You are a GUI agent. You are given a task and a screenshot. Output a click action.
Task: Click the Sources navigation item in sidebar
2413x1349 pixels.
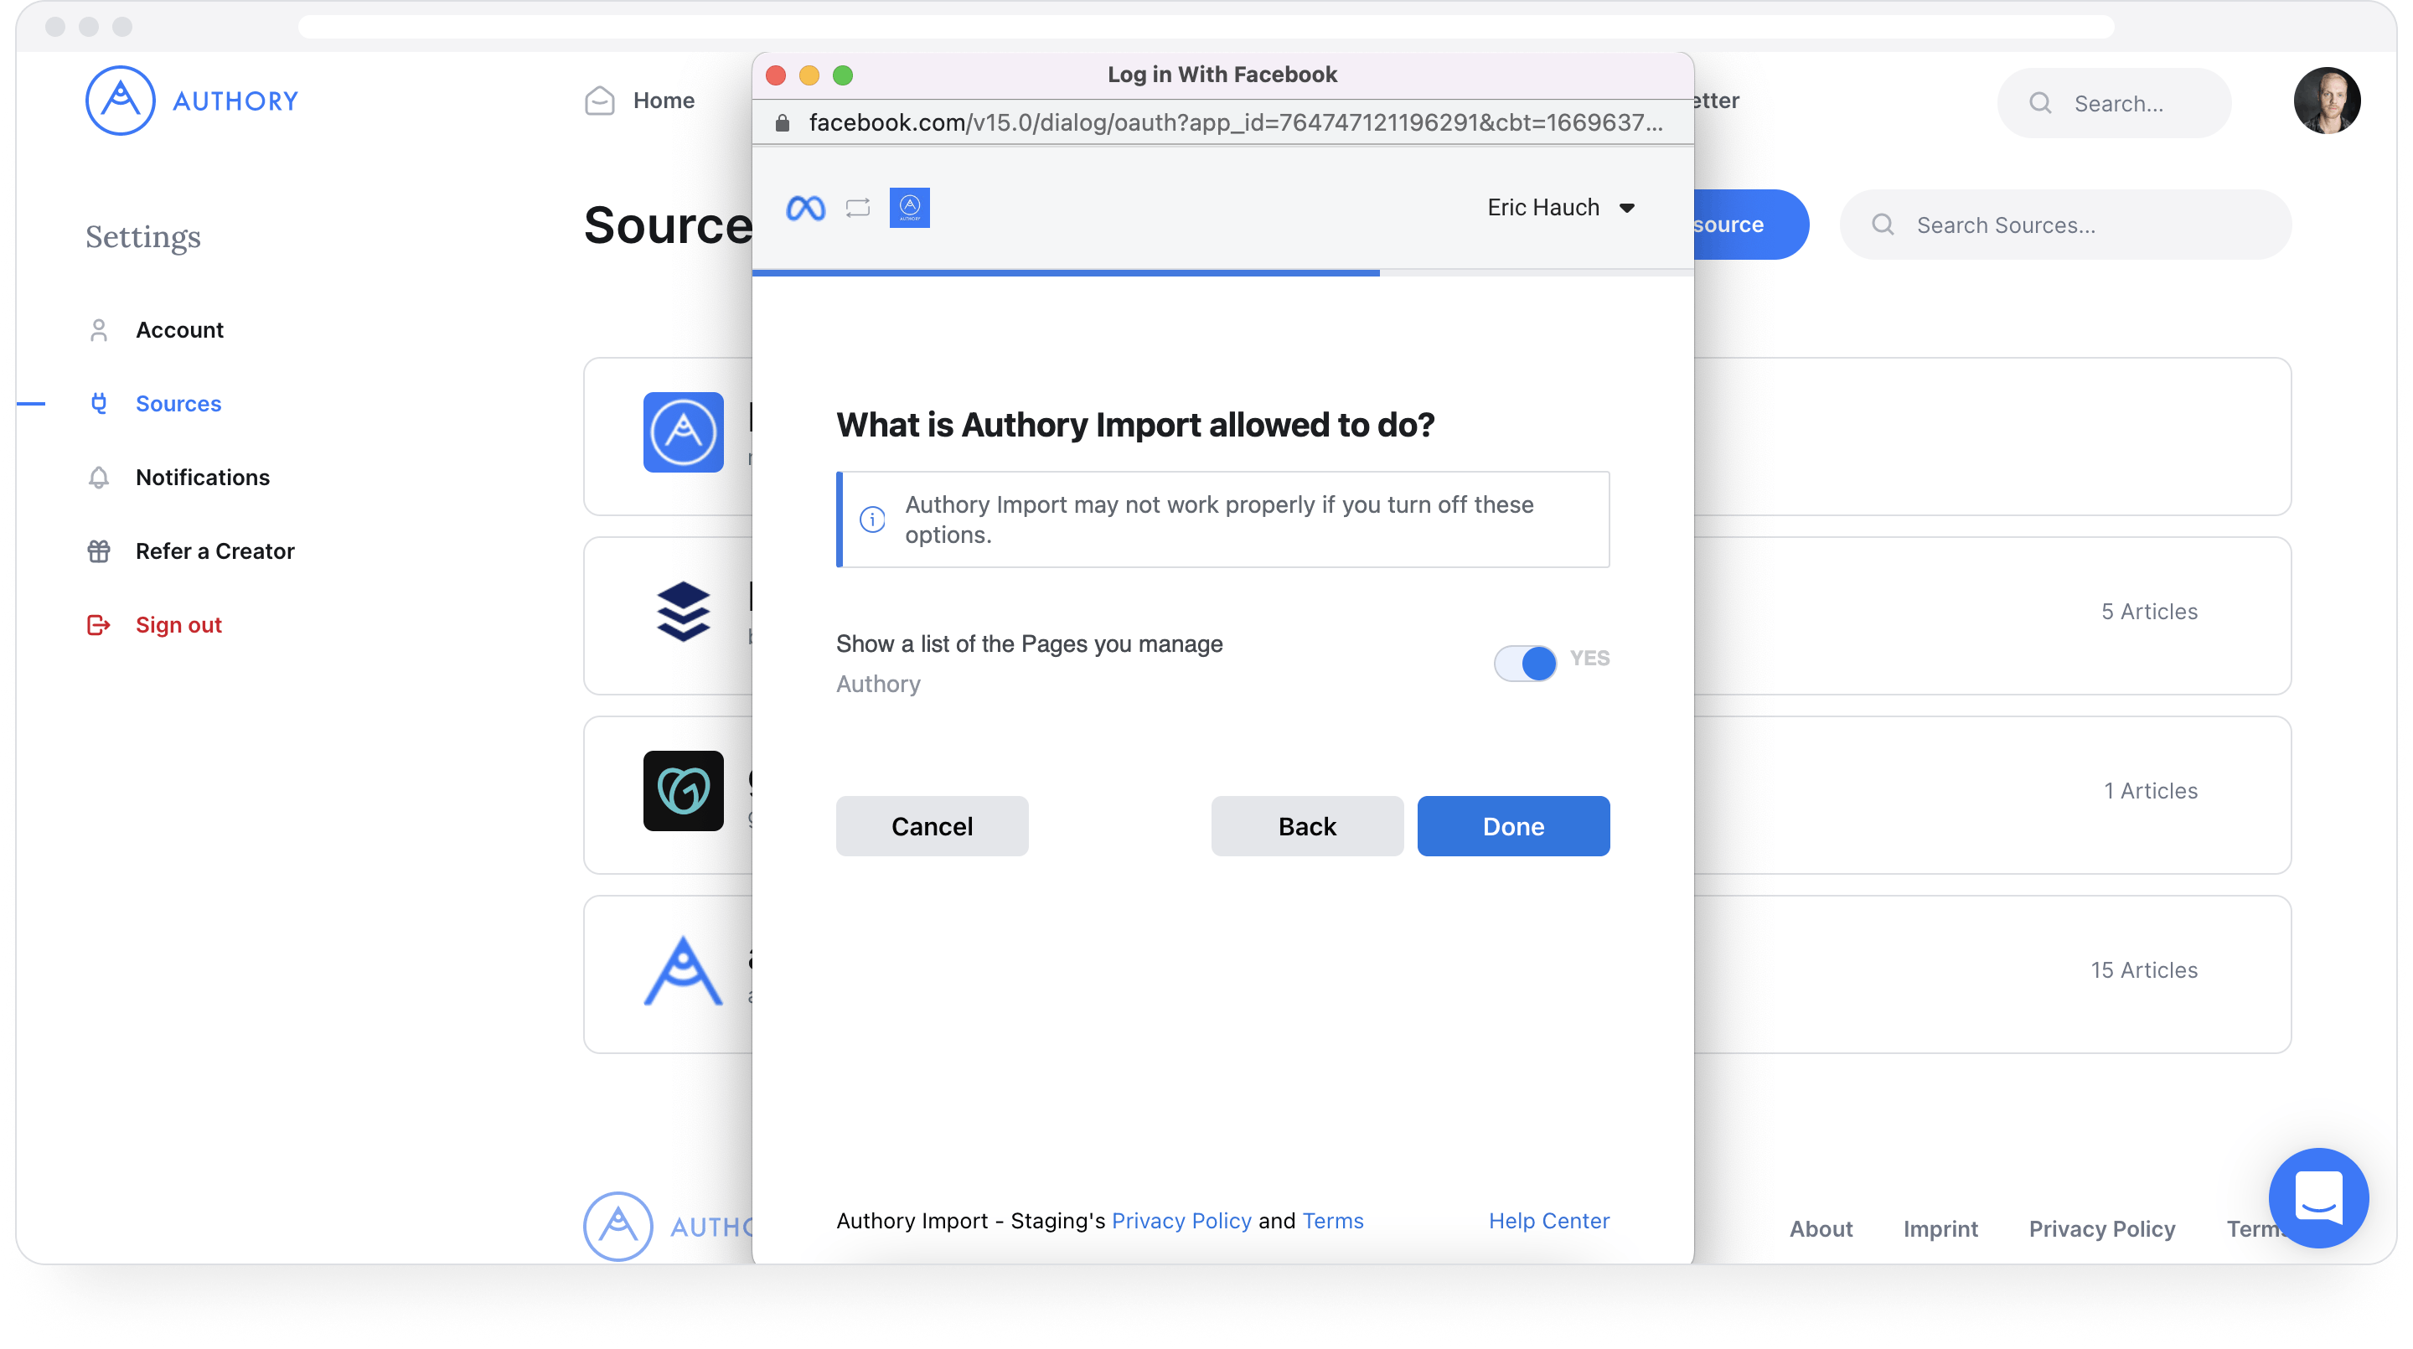[178, 403]
